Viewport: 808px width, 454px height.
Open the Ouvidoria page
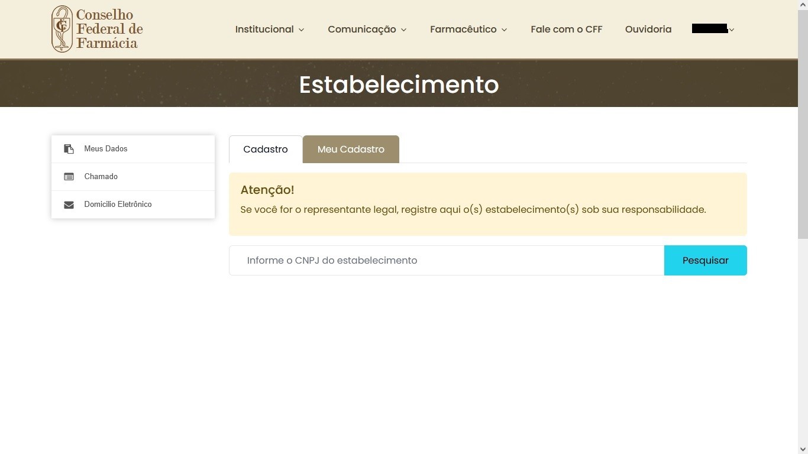648,30
